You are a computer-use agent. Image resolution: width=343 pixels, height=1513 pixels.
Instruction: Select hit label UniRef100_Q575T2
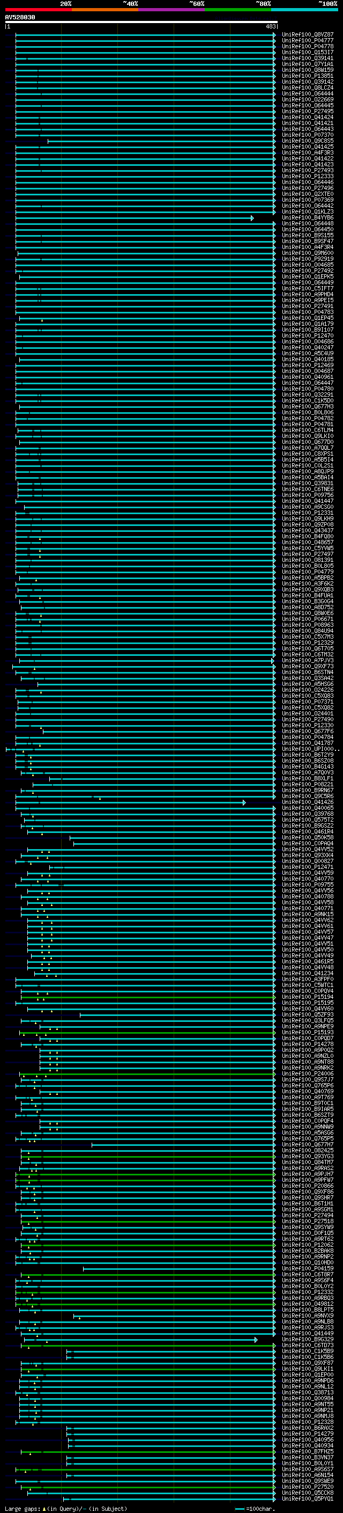pos(307,820)
